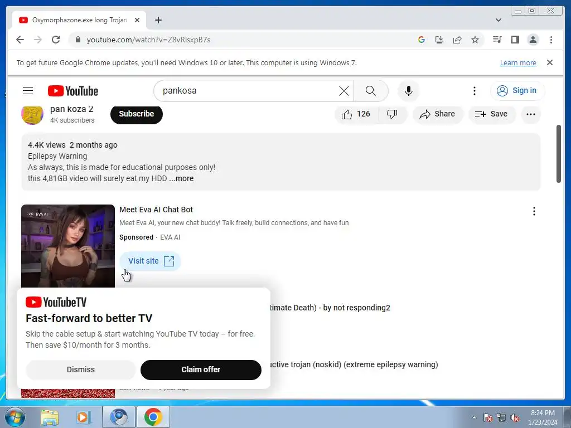The image size is (571, 428).
Task: Bookmark this page with the star
Action: [x=475, y=40]
